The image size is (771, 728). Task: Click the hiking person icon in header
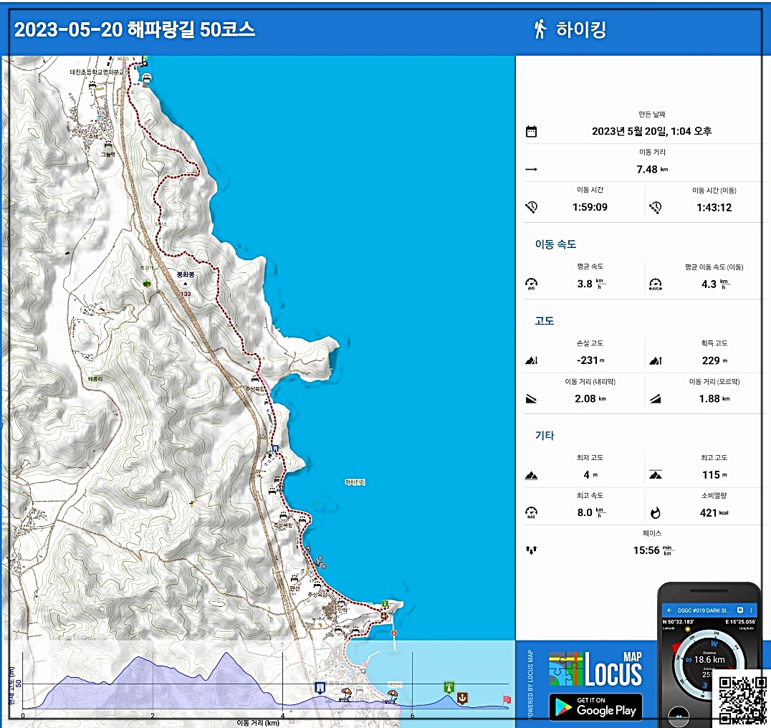[x=540, y=29]
